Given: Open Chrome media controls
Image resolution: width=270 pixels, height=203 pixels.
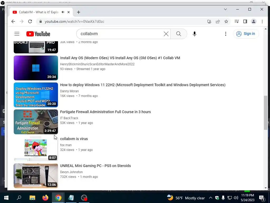Looking at the screenshot, I should [237, 21].
